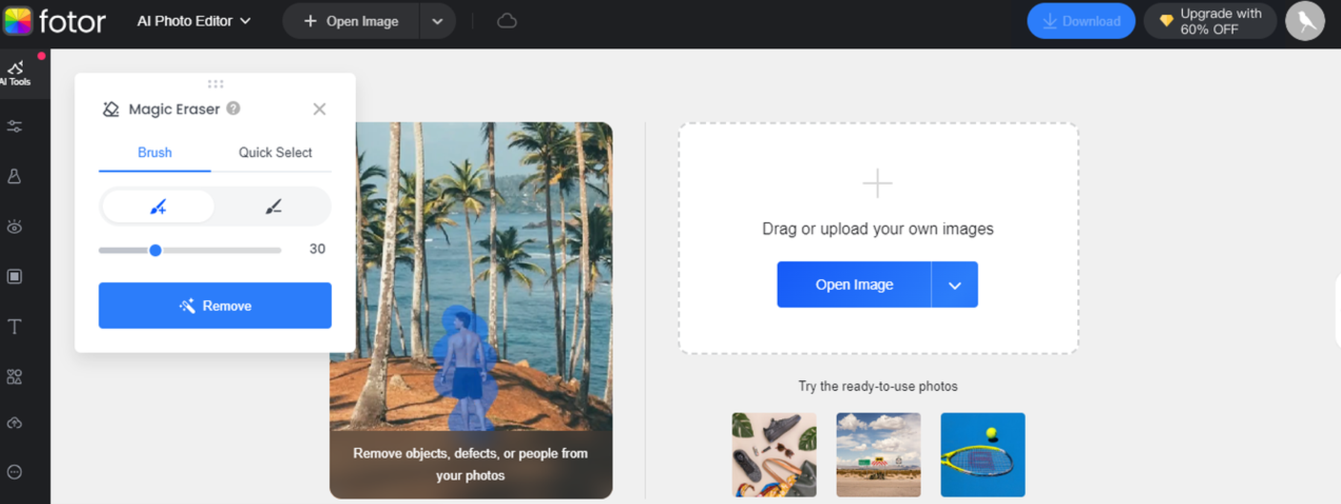Click Upgrade with 60% OFF button
The image size is (1341, 504).
point(1210,21)
